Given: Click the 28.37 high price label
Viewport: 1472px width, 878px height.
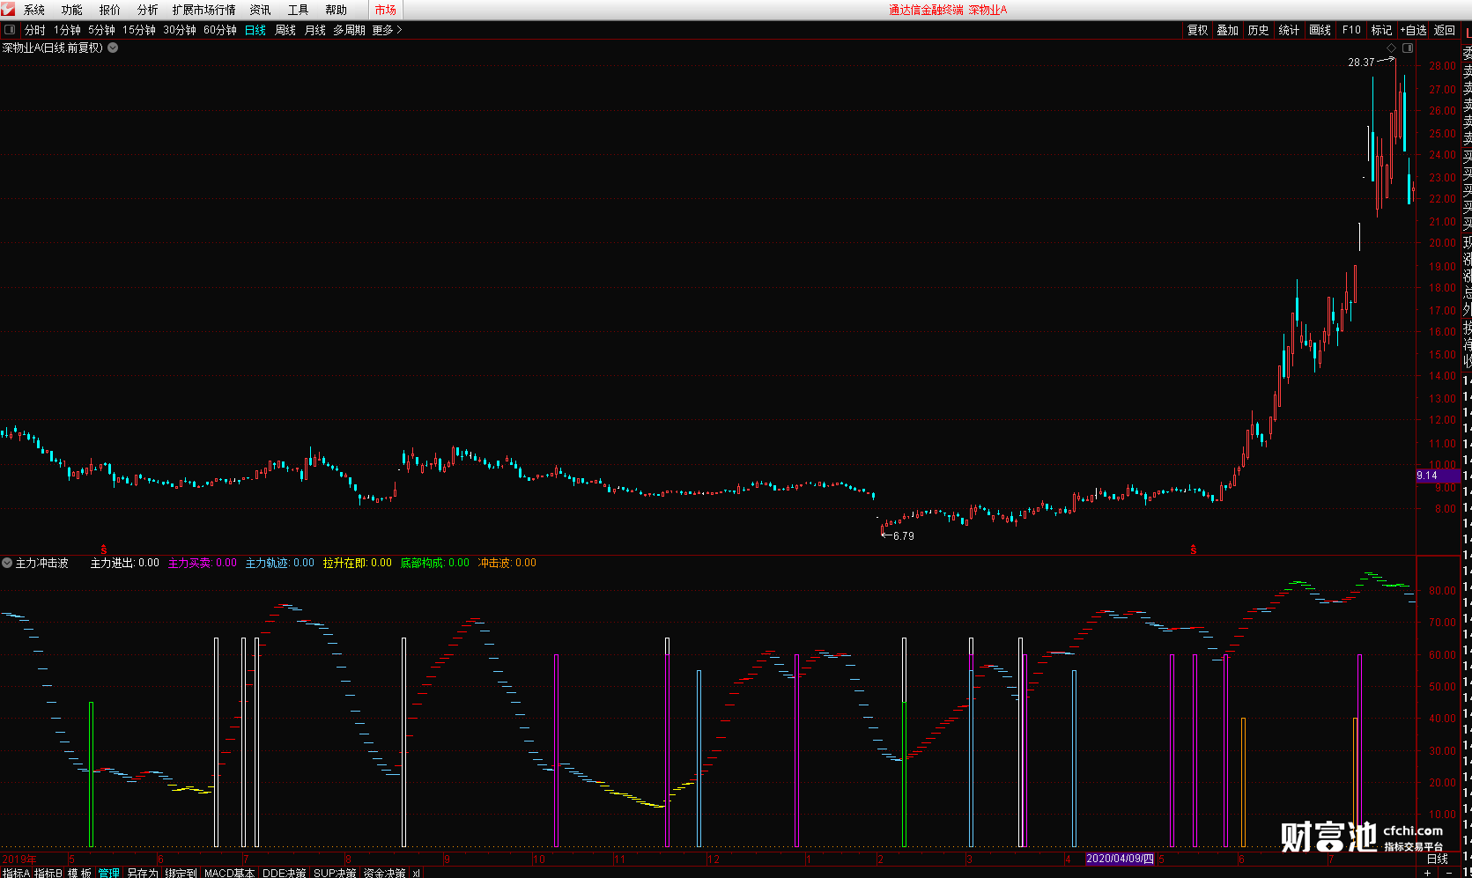Looking at the screenshot, I should 1361,63.
